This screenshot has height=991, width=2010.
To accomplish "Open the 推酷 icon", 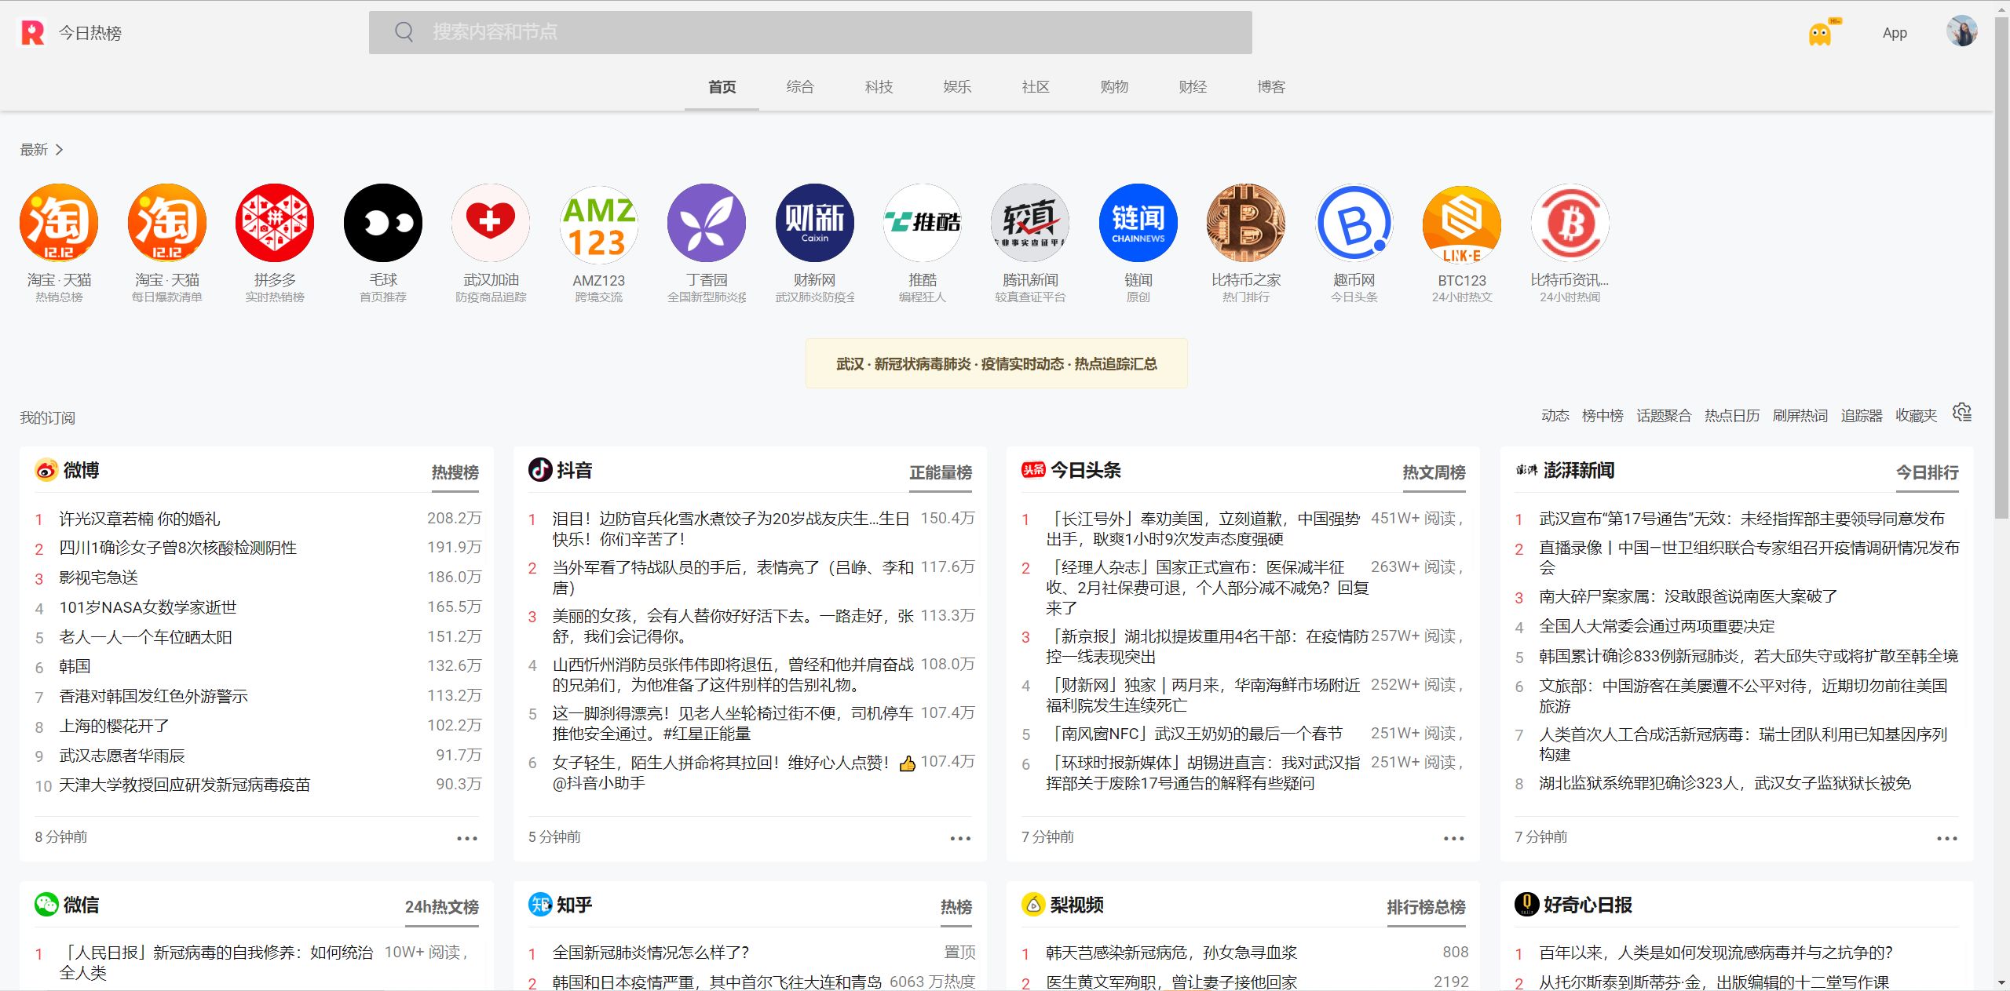I will [x=923, y=223].
